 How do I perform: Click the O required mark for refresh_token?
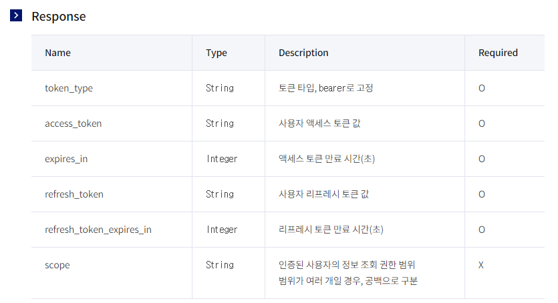(482, 194)
